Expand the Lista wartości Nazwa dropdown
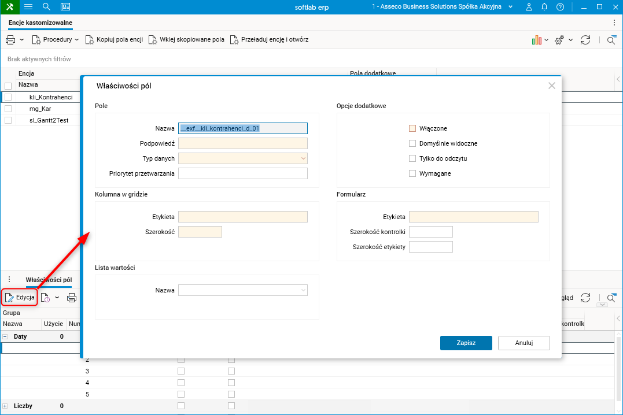 pos(243,290)
